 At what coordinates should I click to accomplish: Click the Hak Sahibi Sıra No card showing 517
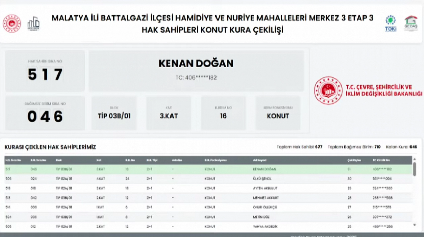pos(45,71)
